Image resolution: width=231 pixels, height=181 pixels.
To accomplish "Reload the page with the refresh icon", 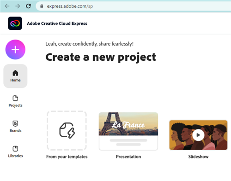I will 28,6.
